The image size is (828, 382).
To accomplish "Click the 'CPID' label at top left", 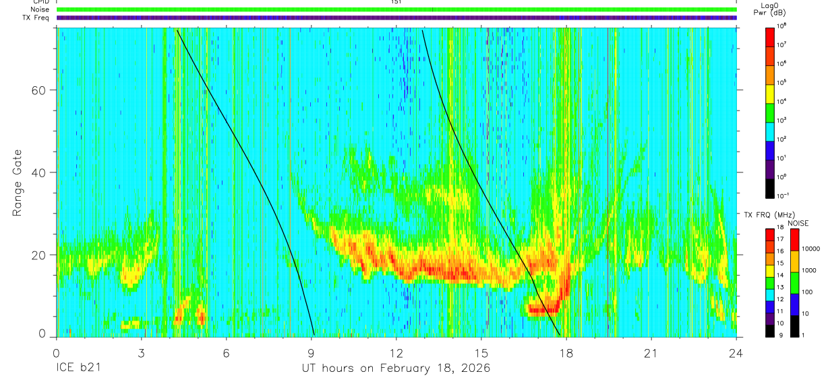I will tap(41, 2).
